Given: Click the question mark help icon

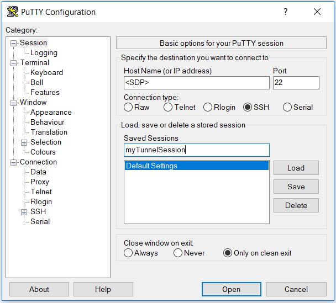Looking at the screenshot, I should (286, 12).
